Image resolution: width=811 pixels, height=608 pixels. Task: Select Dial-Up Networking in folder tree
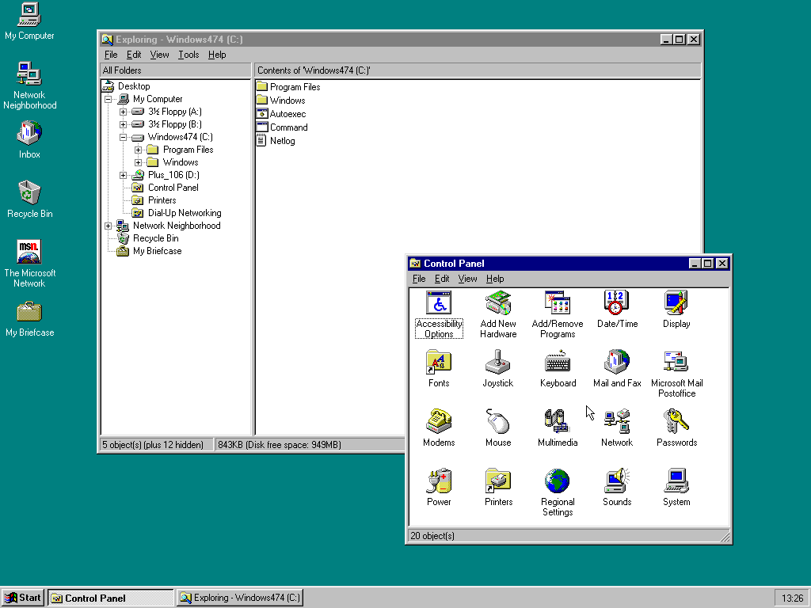[184, 213]
